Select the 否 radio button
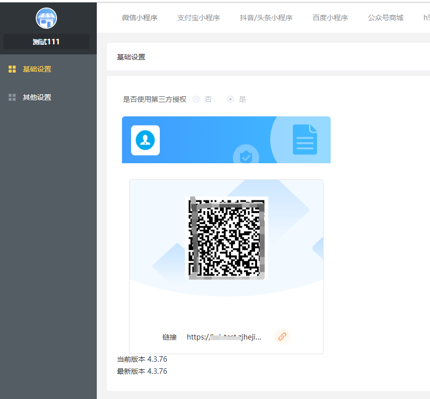The height and width of the screenshot is (399, 430). click(196, 99)
